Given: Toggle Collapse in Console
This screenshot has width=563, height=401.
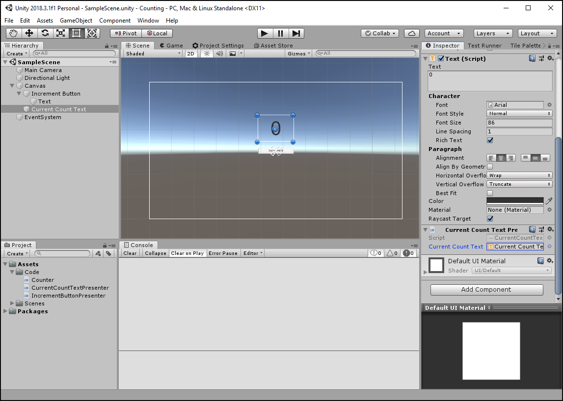Looking at the screenshot, I should (156, 253).
